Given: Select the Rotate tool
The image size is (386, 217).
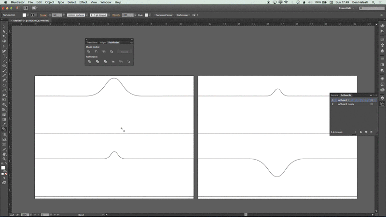Looking at the screenshot, I should 4,85.
